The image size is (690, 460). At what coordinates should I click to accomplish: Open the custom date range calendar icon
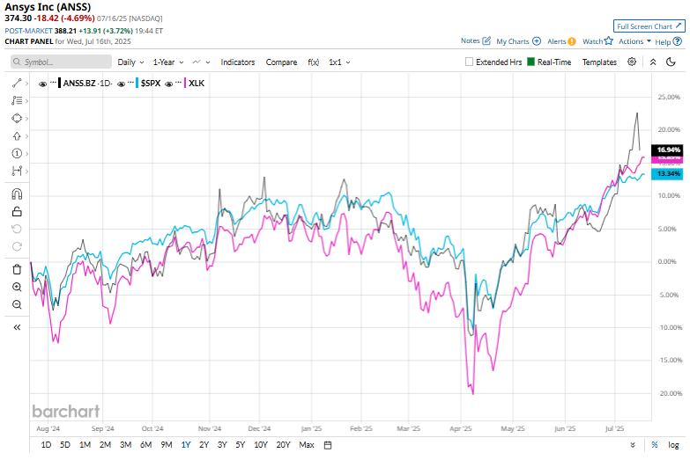tap(328, 445)
